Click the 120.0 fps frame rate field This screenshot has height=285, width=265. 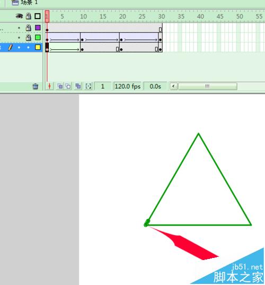click(128, 87)
